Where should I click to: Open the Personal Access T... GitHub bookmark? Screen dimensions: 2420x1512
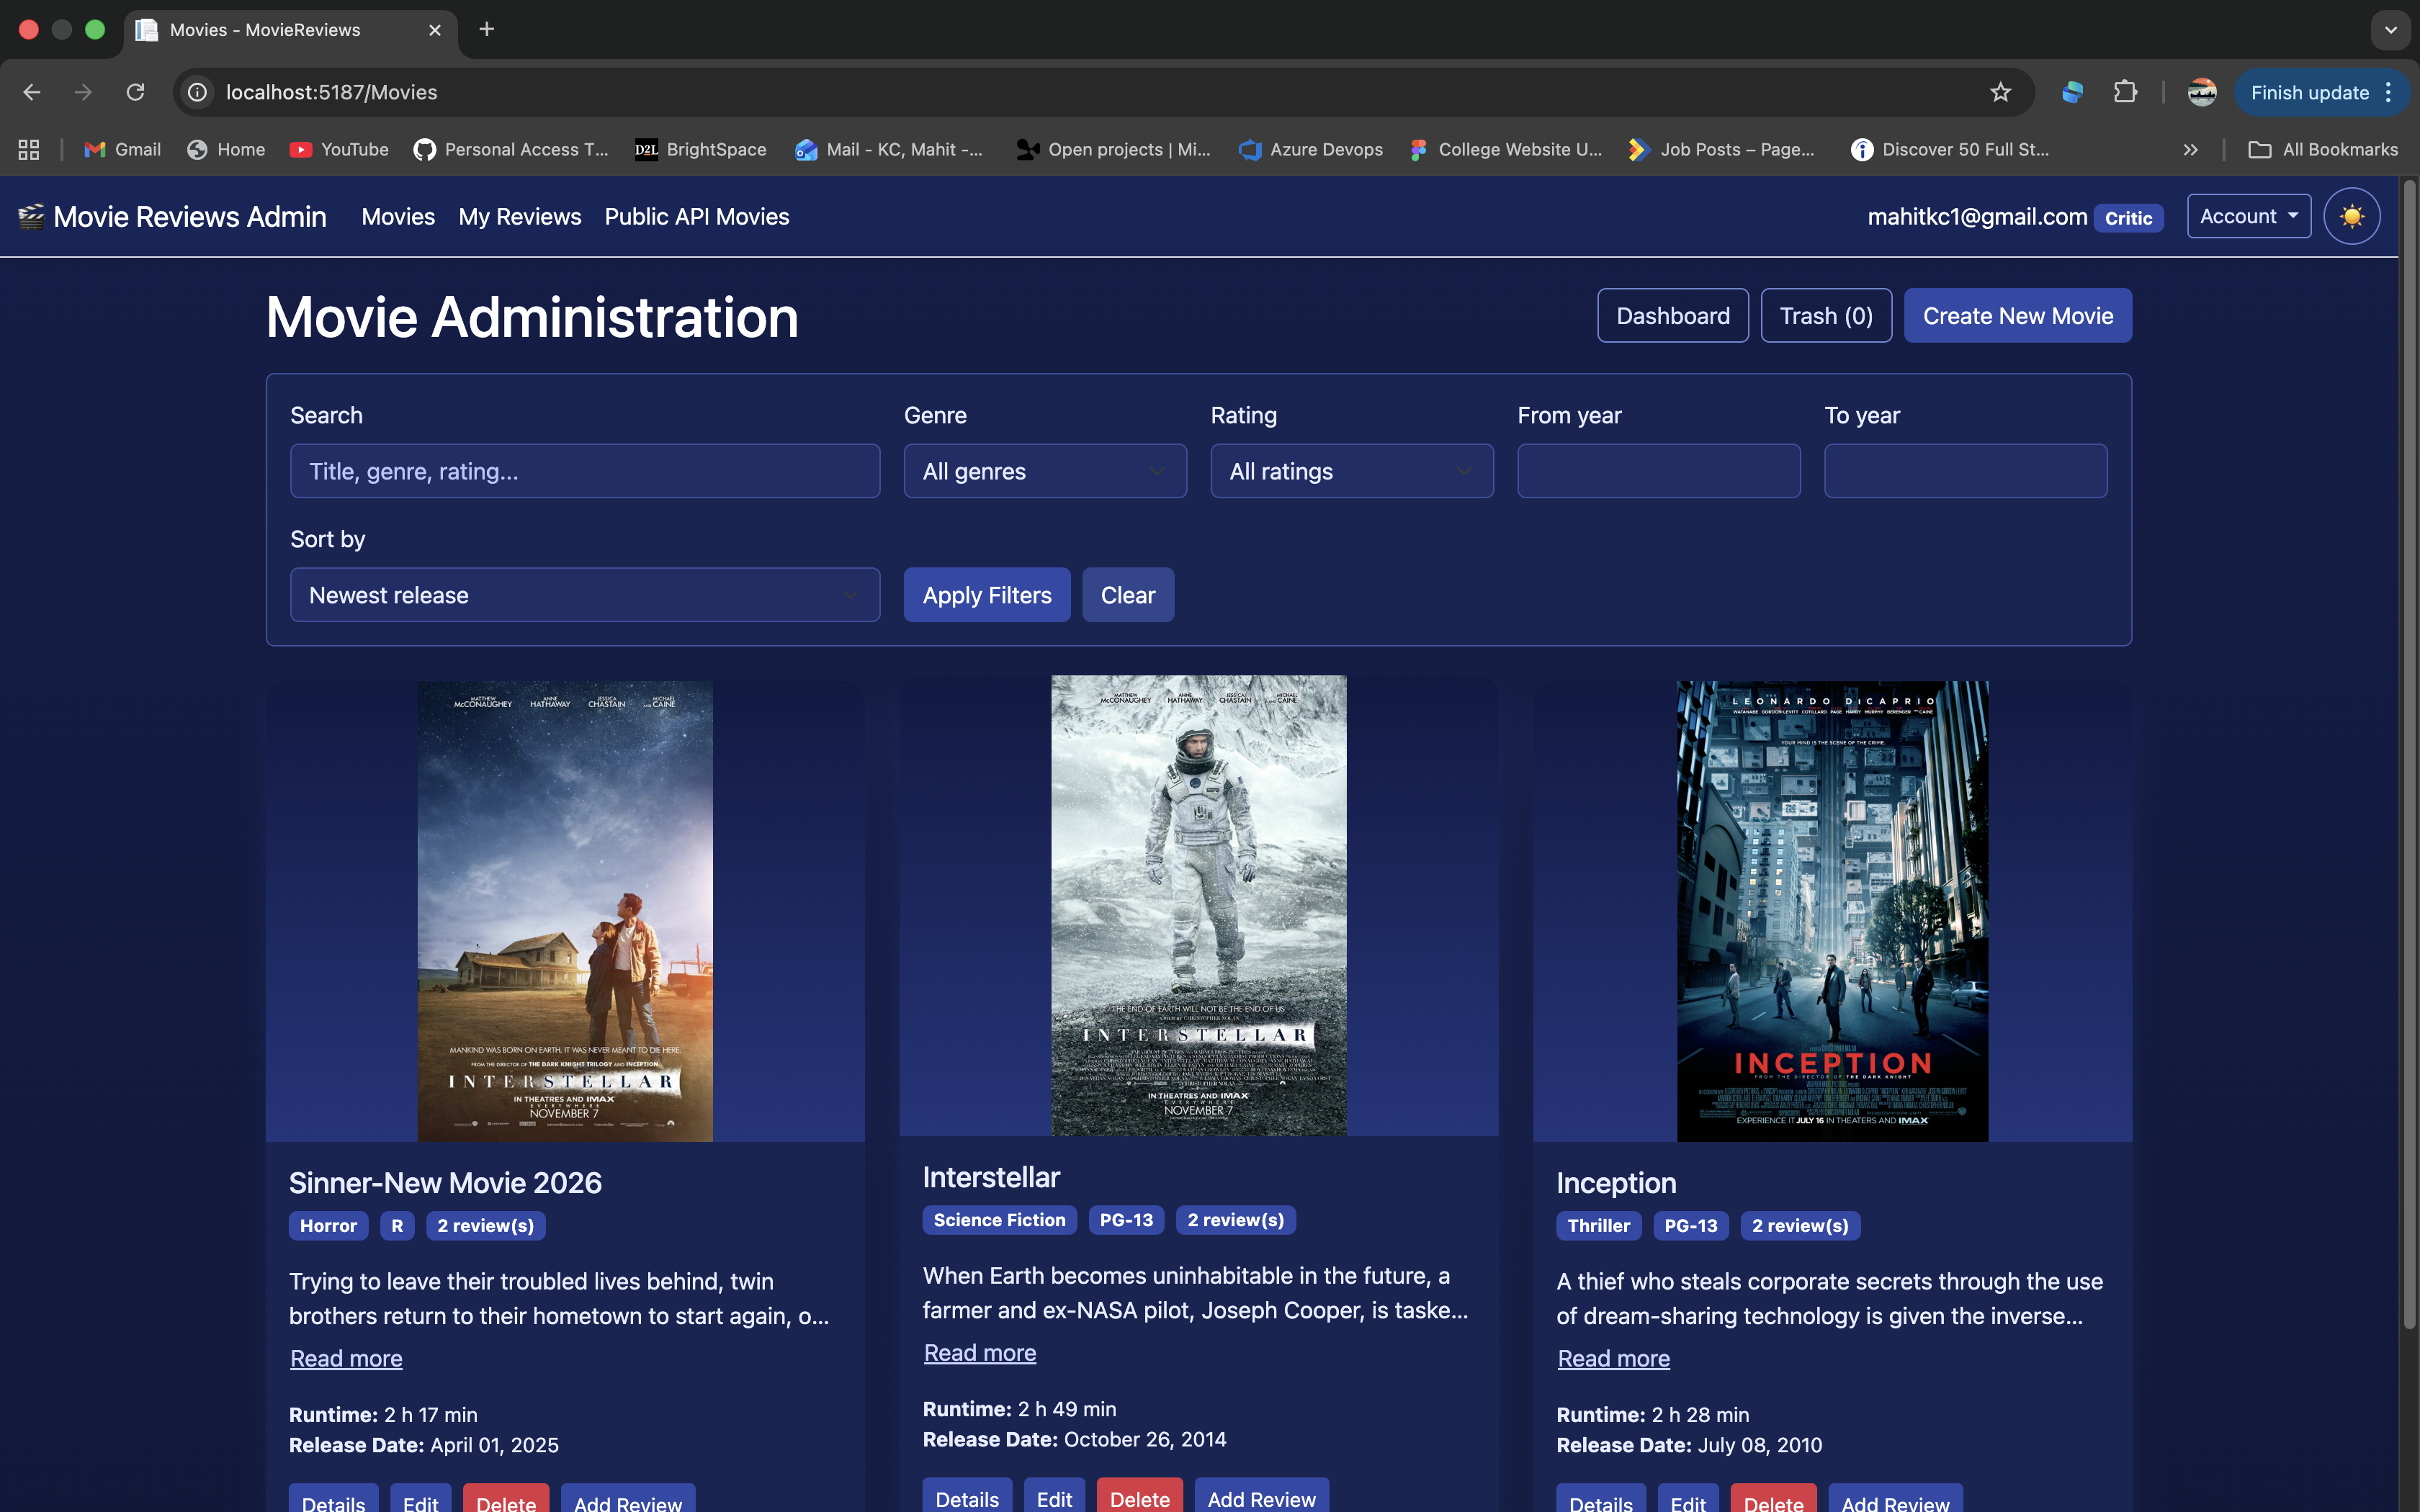pos(511,149)
